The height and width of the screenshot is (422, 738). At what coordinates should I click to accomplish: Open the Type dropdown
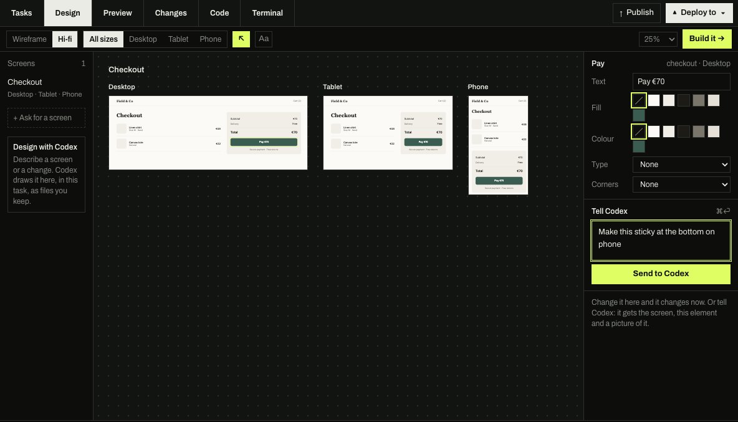tap(681, 165)
